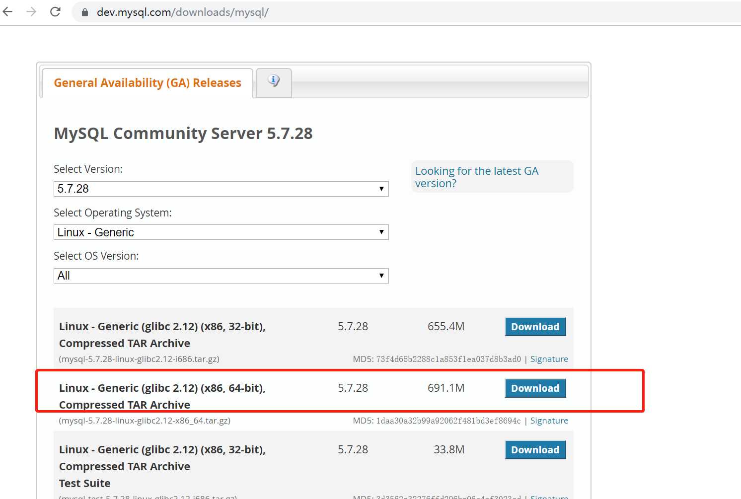The width and height of the screenshot is (741, 499).
Task: Click the 655.4M file size
Action: [446, 327]
